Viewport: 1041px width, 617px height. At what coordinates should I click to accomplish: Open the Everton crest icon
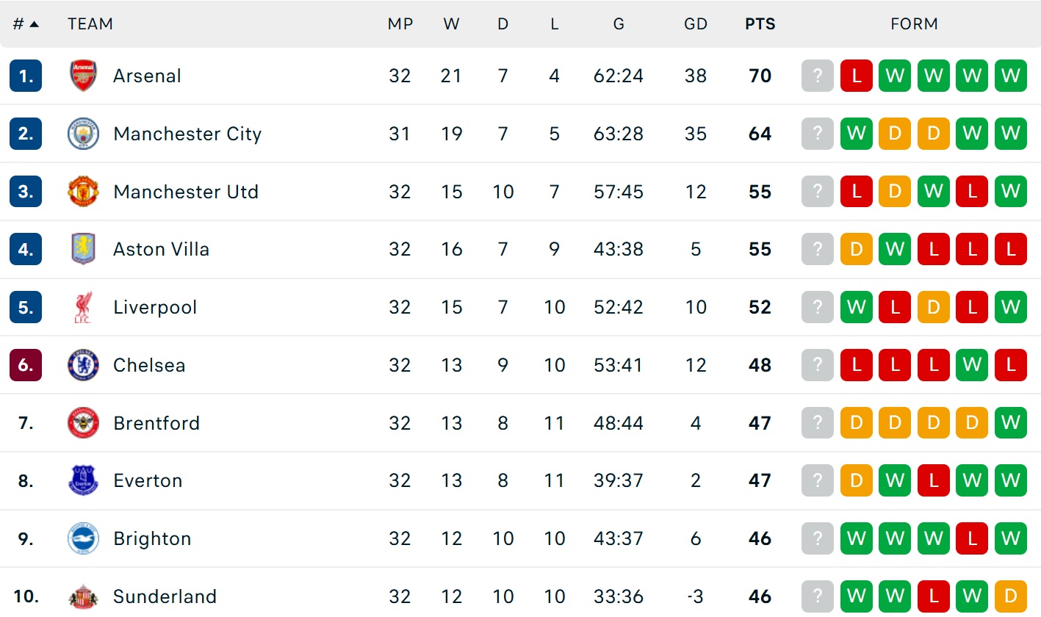point(83,480)
